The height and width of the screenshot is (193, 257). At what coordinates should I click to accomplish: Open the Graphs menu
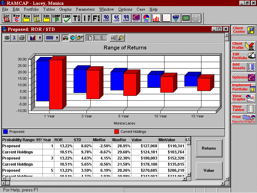click(65, 9)
